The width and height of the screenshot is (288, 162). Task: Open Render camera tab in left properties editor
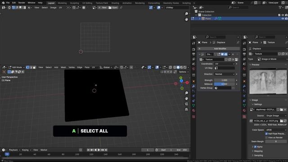pyautogui.click(x=193, y=49)
